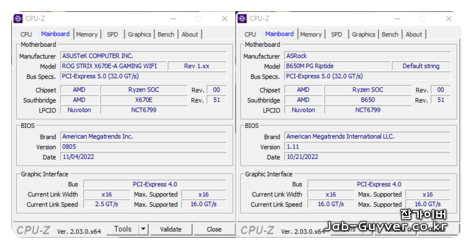Open the Memory tab in right window
This screenshot has width=473, height=249.
coord(311,34)
